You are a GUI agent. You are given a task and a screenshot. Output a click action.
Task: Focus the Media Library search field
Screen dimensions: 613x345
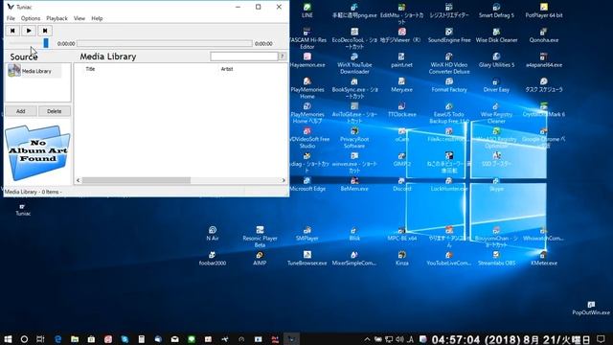[244, 57]
